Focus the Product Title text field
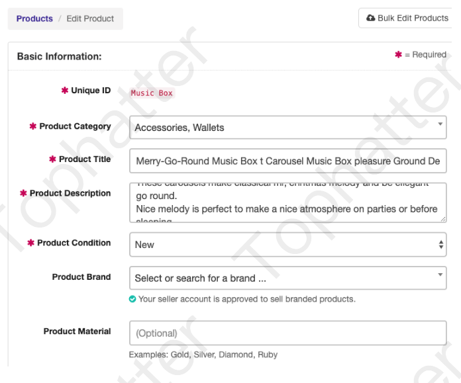This screenshot has height=383, width=461. click(287, 161)
